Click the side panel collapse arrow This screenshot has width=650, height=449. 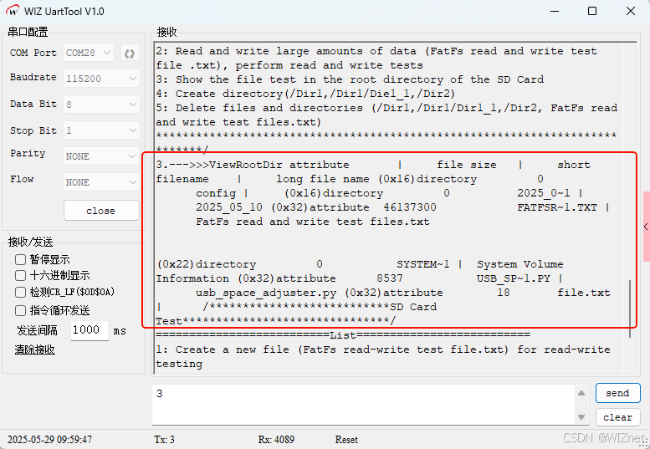click(646, 226)
